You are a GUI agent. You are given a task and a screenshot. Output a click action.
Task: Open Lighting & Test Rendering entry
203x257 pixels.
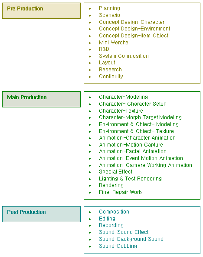pos(130,179)
